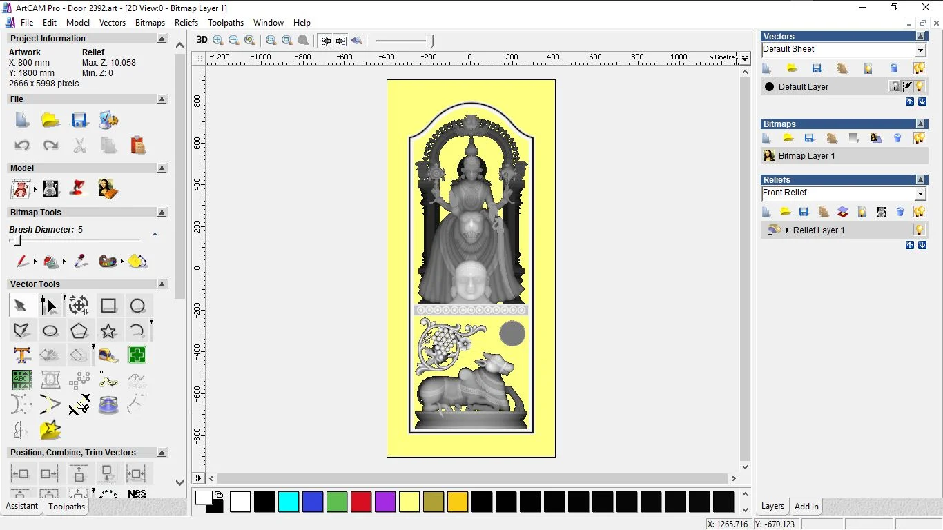Switch to 3D view button
The image size is (943, 530).
(x=202, y=40)
